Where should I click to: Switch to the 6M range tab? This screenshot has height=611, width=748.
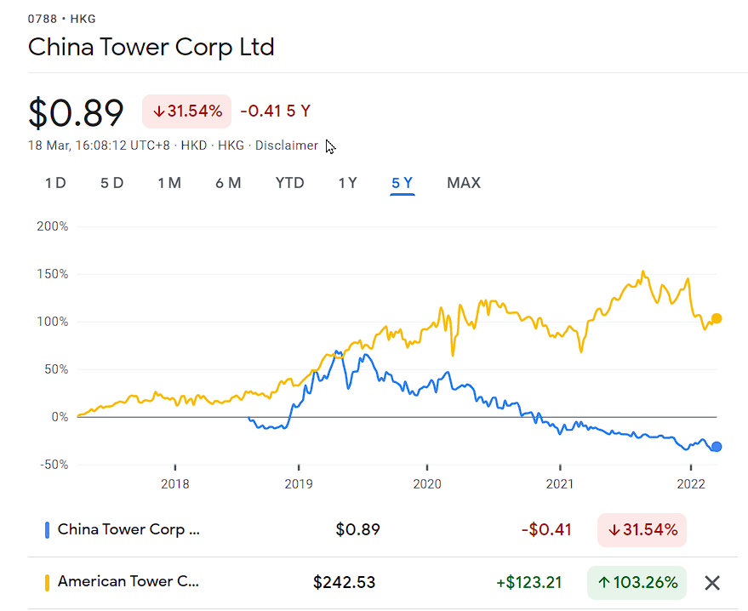coord(228,183)
